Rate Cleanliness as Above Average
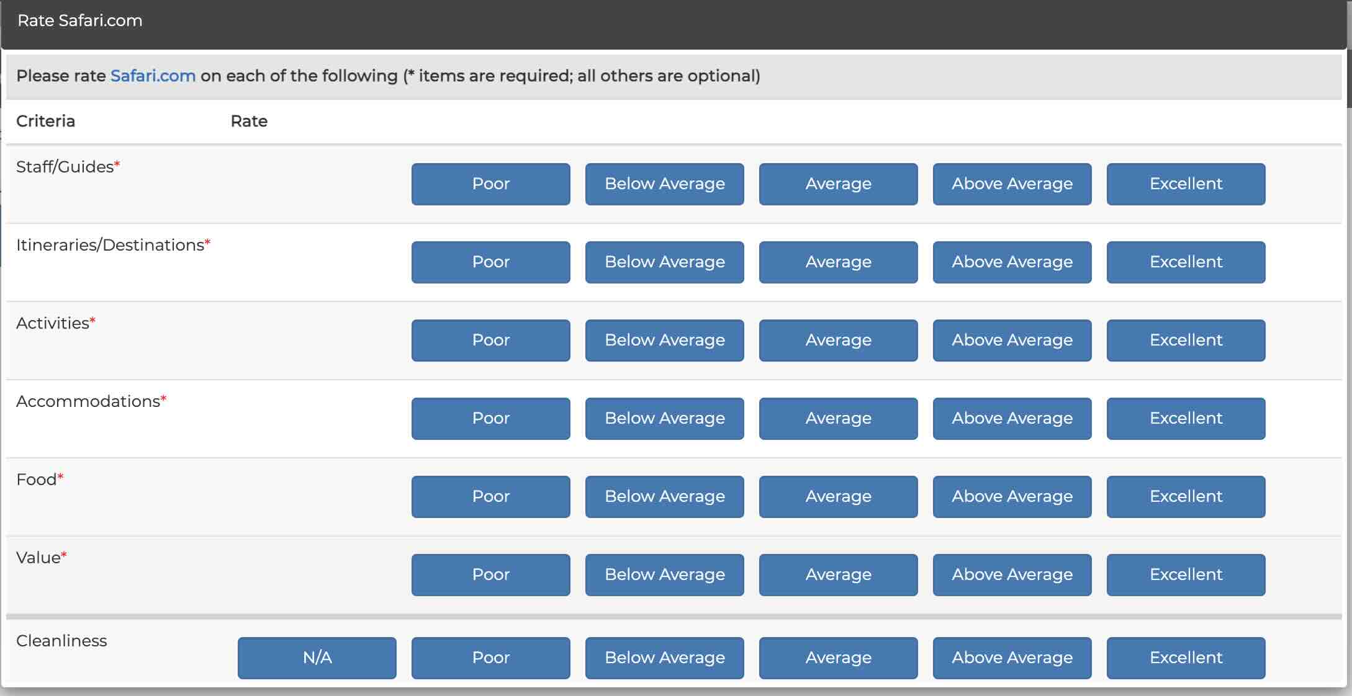 coord(1012,658)
